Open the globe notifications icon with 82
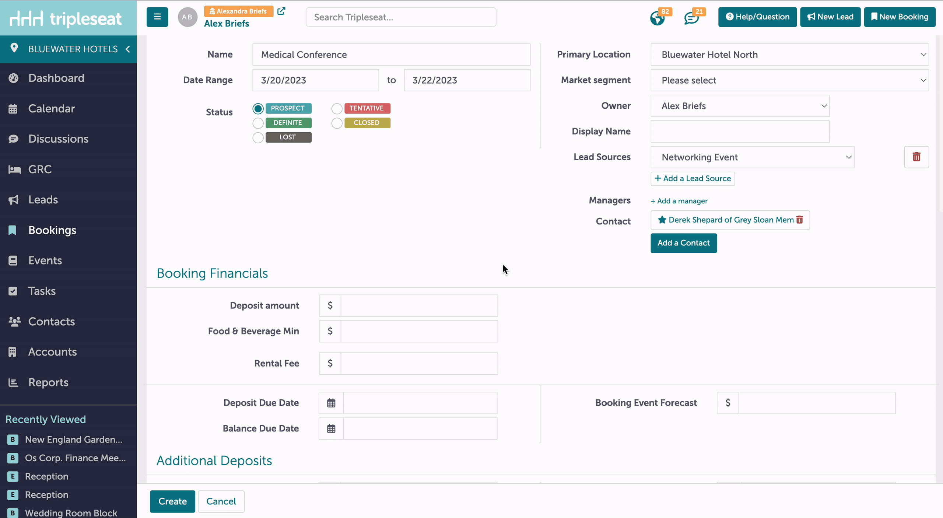This screenshot has width=943, height=518. pos(658,18)
